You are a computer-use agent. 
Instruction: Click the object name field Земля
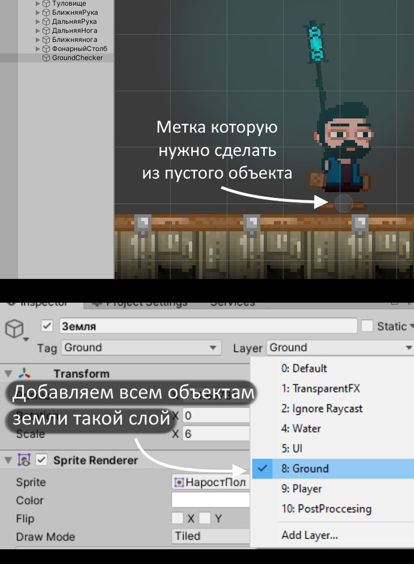(x=208, y=326)
